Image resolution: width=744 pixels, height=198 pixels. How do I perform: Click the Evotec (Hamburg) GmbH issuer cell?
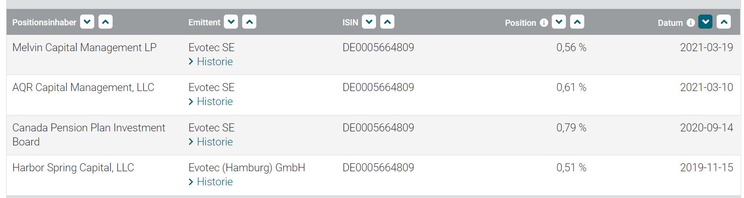click(x=246, y=168)
